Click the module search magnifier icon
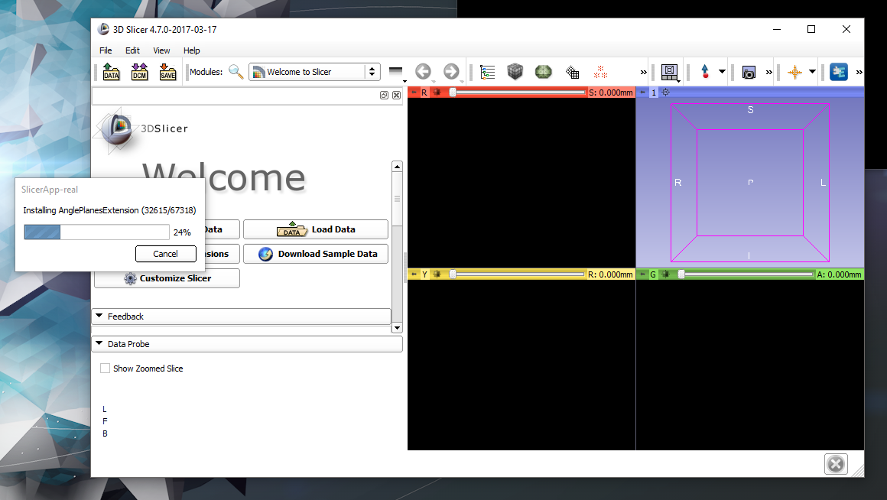The height and width of the screenshot is (500, 887). point(236,72)
